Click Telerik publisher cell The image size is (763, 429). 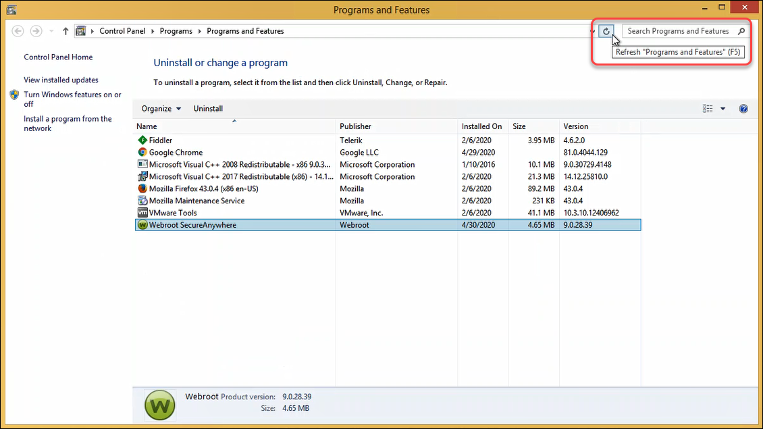click(x=351, y=141)
